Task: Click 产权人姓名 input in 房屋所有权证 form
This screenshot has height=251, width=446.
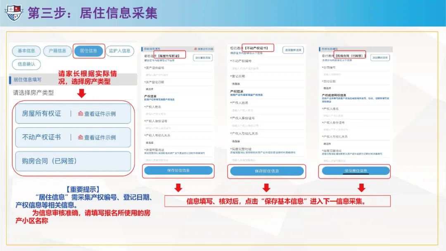Action: pyautogui.click(x=178, y=114)
